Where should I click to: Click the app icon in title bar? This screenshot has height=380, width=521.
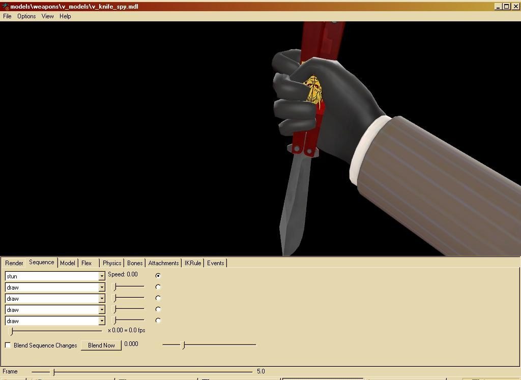pyautogui.click(x=5, y=7)
